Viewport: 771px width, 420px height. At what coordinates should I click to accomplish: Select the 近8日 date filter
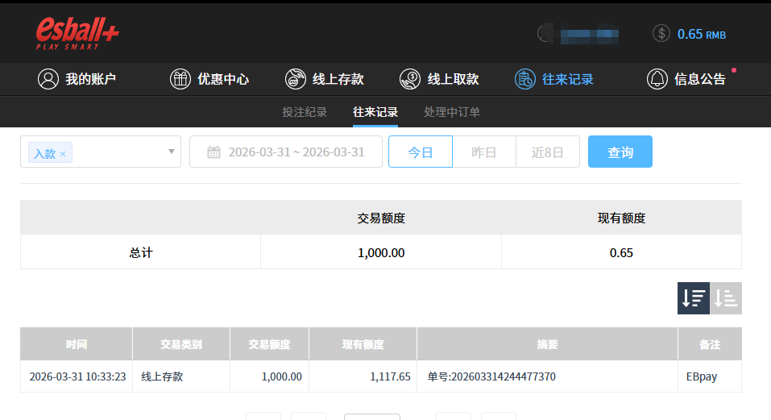[x=547, y=152]
